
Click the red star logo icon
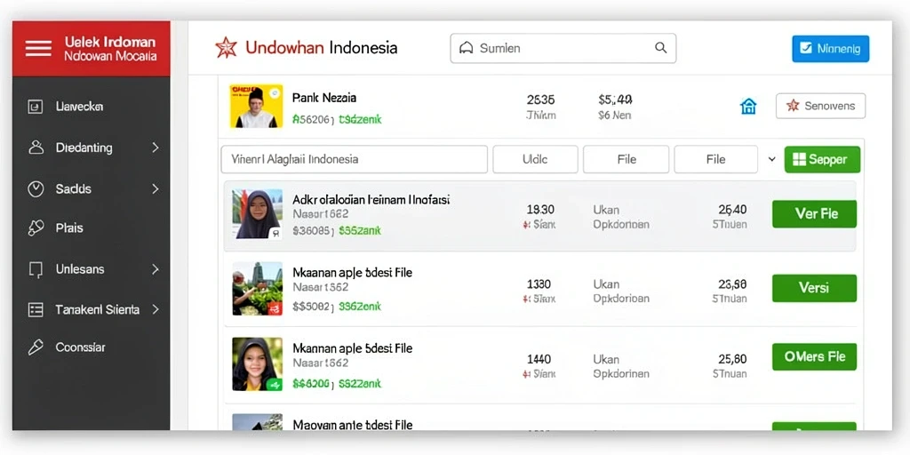tap(226, 48)
